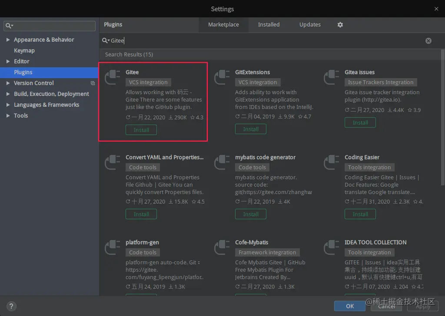Expand Appearance & Behavior settings node
Viewport: 445px width, 316px height.
tap(8, 39)
